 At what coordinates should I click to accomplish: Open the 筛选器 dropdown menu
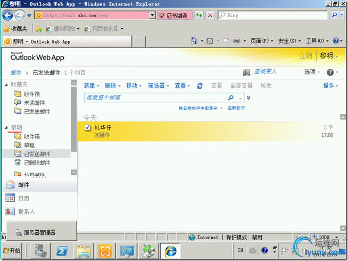click(x=158, y=86)
